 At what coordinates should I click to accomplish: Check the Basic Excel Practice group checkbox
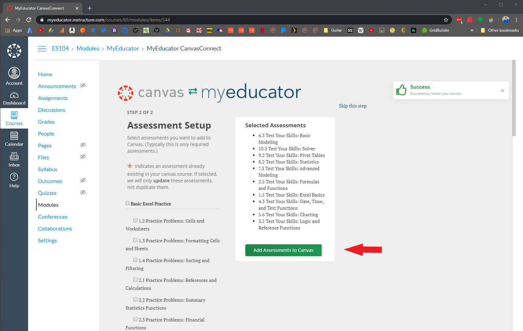click(x=128, y=203)
